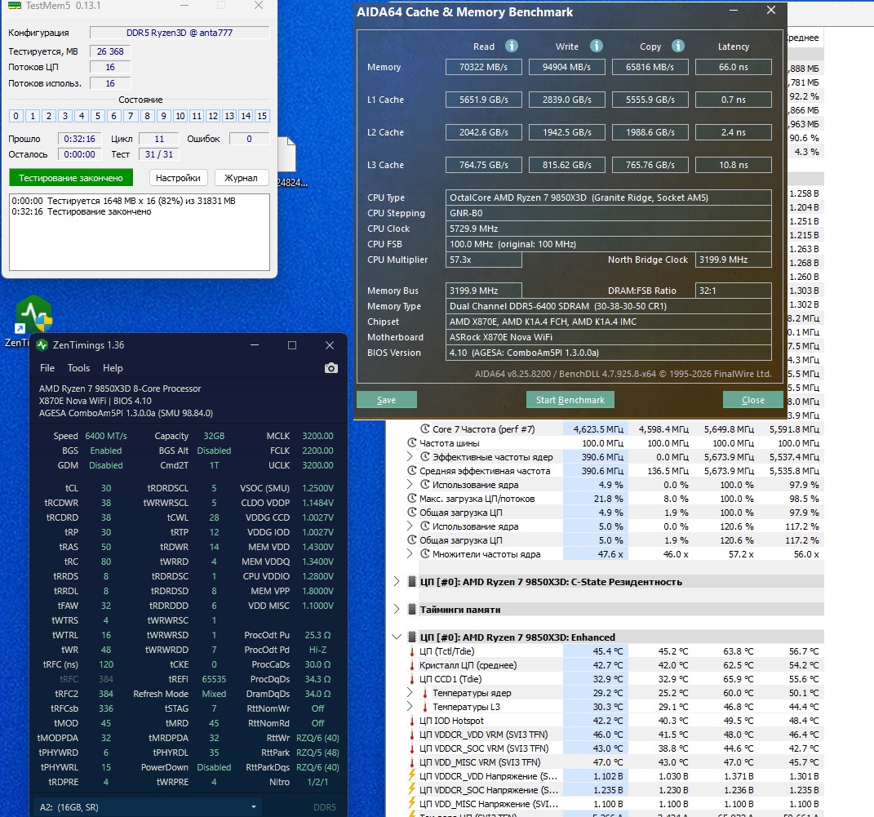874x817 pixels.
Task: Click the MEM VDD 1.4300V value
Action: click(x=317, y=547)
